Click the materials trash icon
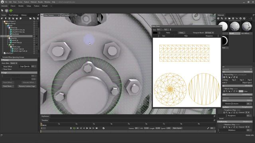The image size is (255, 143). click(233, 19)
